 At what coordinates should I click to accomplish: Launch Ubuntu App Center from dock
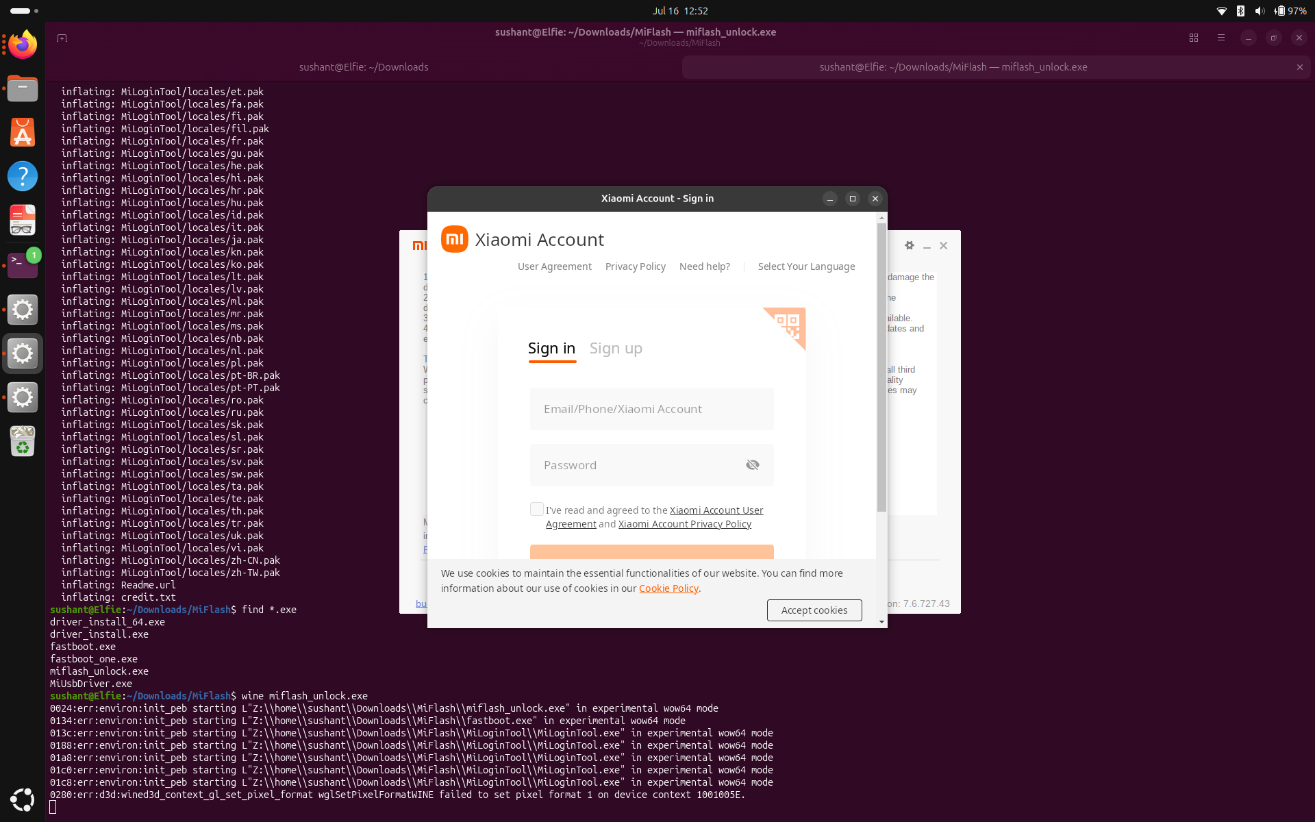(23, 132)
